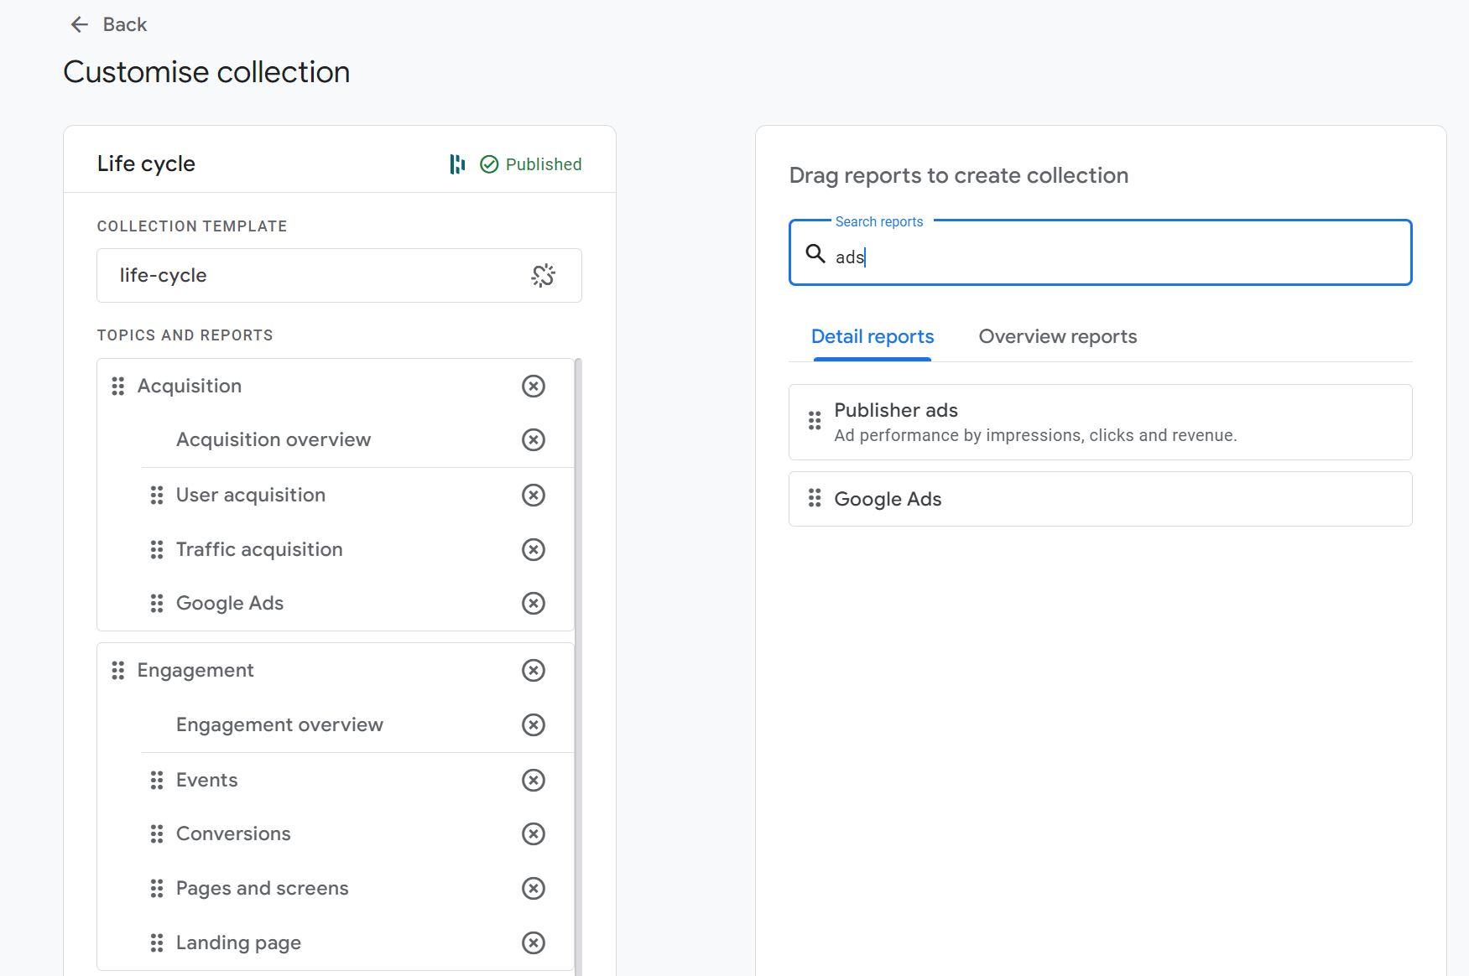
Task: Select the Acquisition topic title
Action: tap(190, 386)
